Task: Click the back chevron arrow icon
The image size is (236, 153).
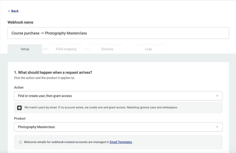Action: point(9,11)
